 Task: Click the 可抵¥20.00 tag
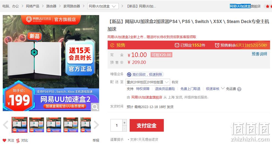(x=161, y=55)
